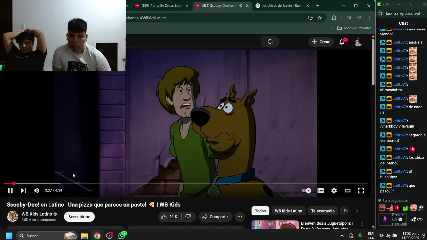This screenshot has height=240, width=427.
Task: Open the video player settings gear
Action: click(x=334, y=191)
